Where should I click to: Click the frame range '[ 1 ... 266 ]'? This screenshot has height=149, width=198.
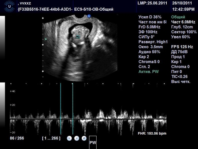tap(51, 138)
